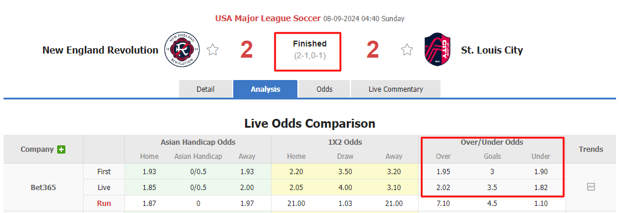Click the Trends column header

click(x=591, y=149)
